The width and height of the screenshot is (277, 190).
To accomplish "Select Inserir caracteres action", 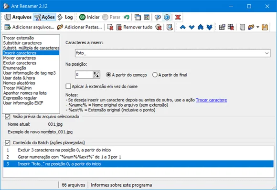I will (31, 53).
